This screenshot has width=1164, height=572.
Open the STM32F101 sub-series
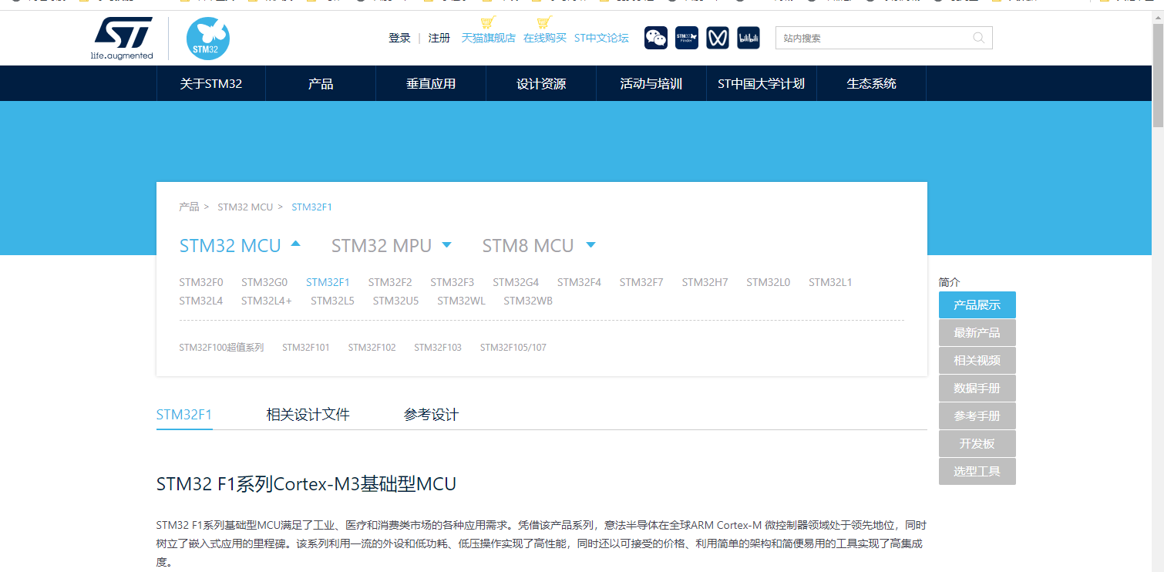click(306, 348)
